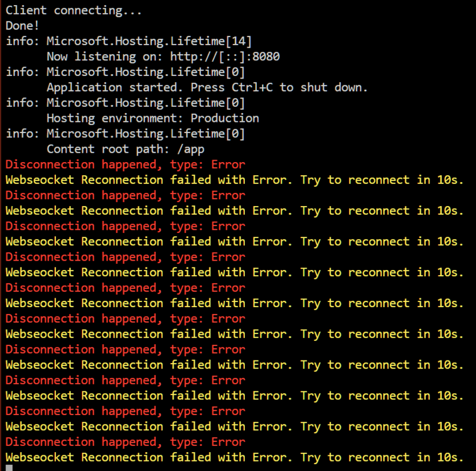Click "Error" ending the first red line

(228, 165)
